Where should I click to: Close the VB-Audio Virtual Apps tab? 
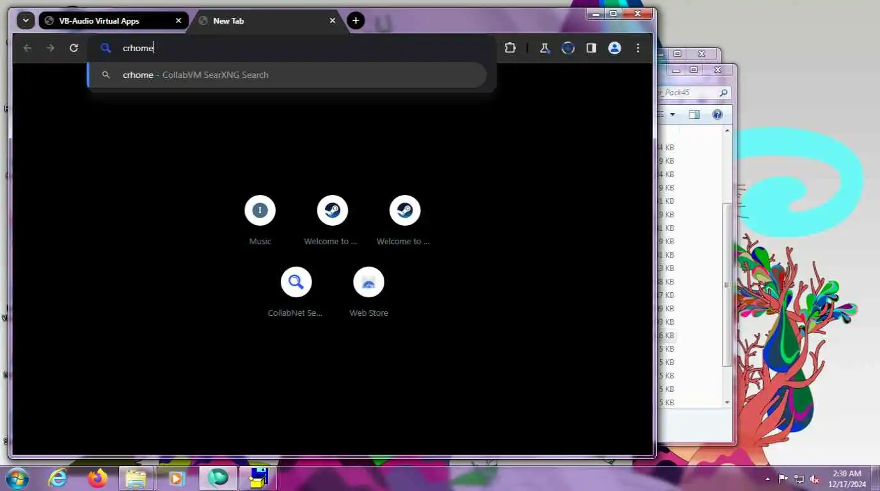point(178,20)
